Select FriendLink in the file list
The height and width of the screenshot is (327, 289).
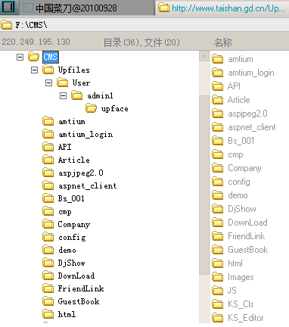(x=246, y=236)
